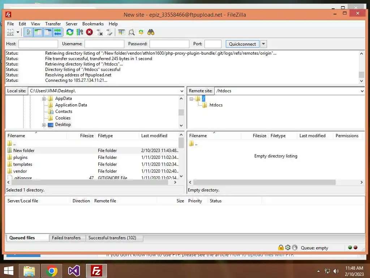Focus the Host input field
Image resolution: width=370 pixels, height=278 pixels.
pos(38,44)
